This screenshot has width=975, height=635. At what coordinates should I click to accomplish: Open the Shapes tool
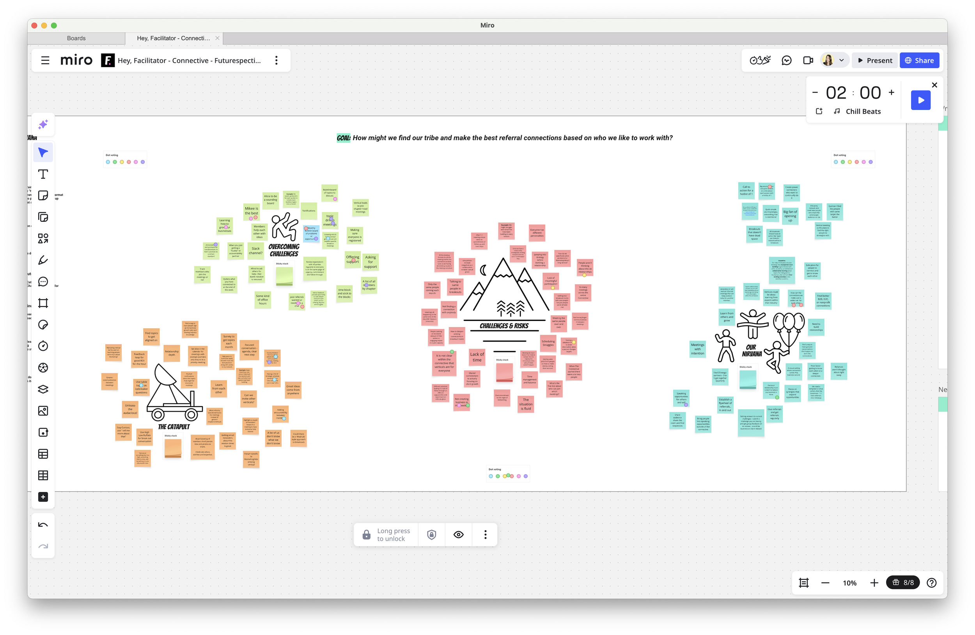43,239
